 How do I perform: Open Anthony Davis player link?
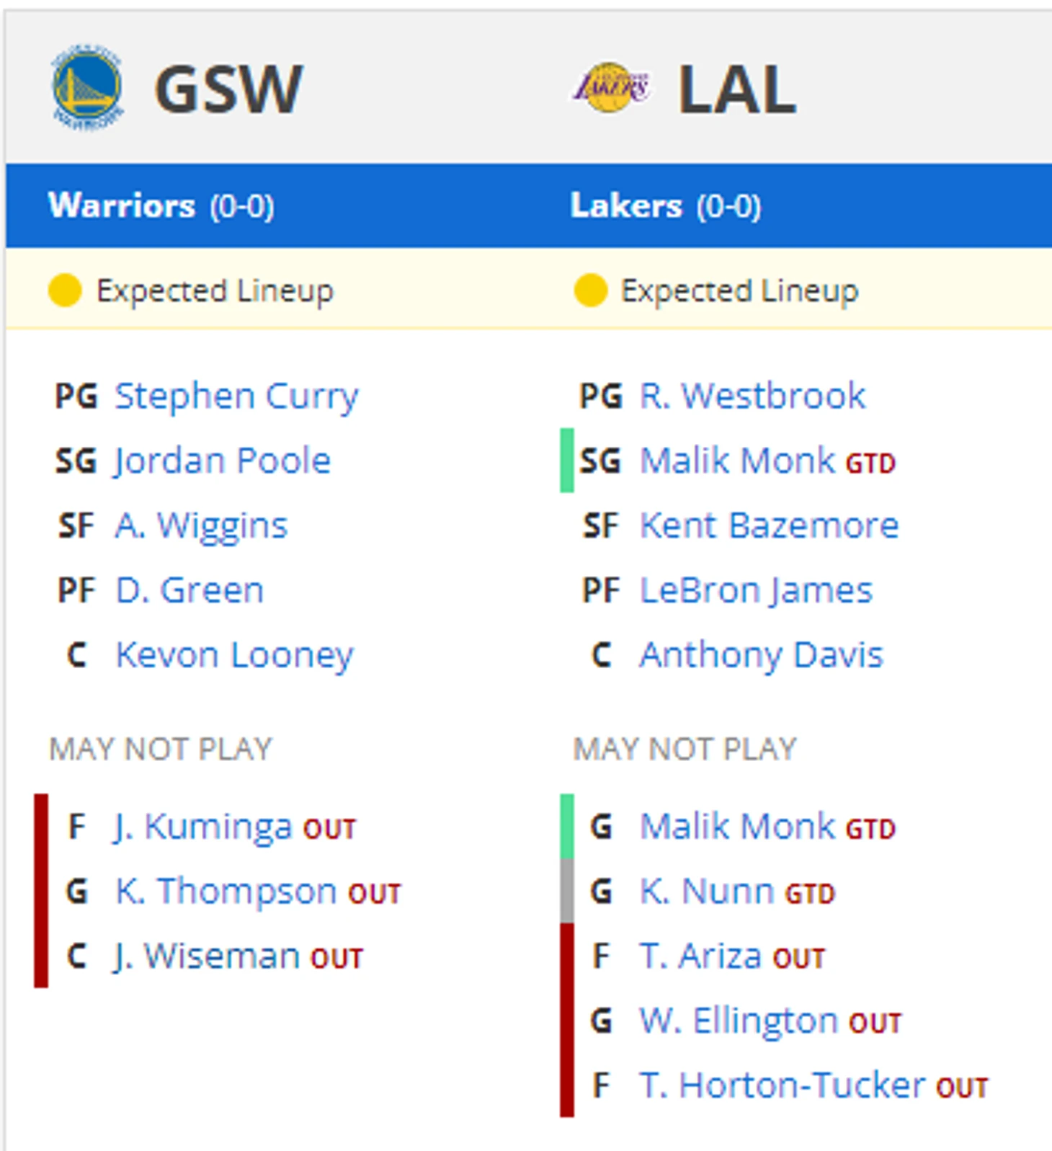[762, 656]
